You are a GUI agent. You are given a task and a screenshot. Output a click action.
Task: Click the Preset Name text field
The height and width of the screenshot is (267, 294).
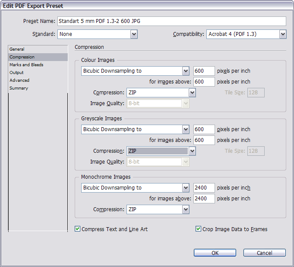pos(172,21)
